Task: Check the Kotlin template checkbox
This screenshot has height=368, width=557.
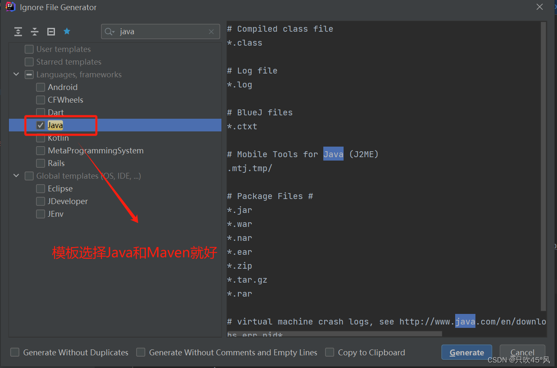Action: tap(41, 138)
